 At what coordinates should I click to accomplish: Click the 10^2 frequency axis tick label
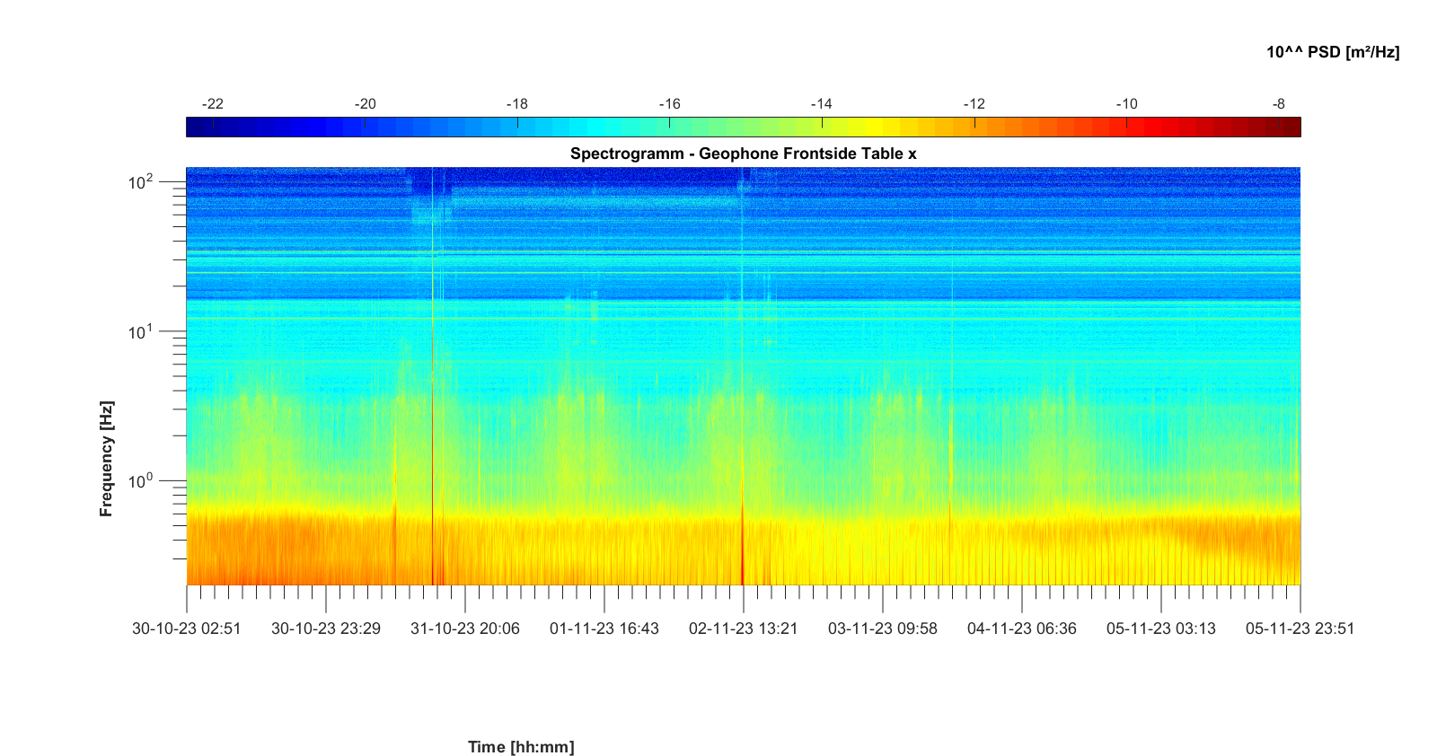click(141, 182)
